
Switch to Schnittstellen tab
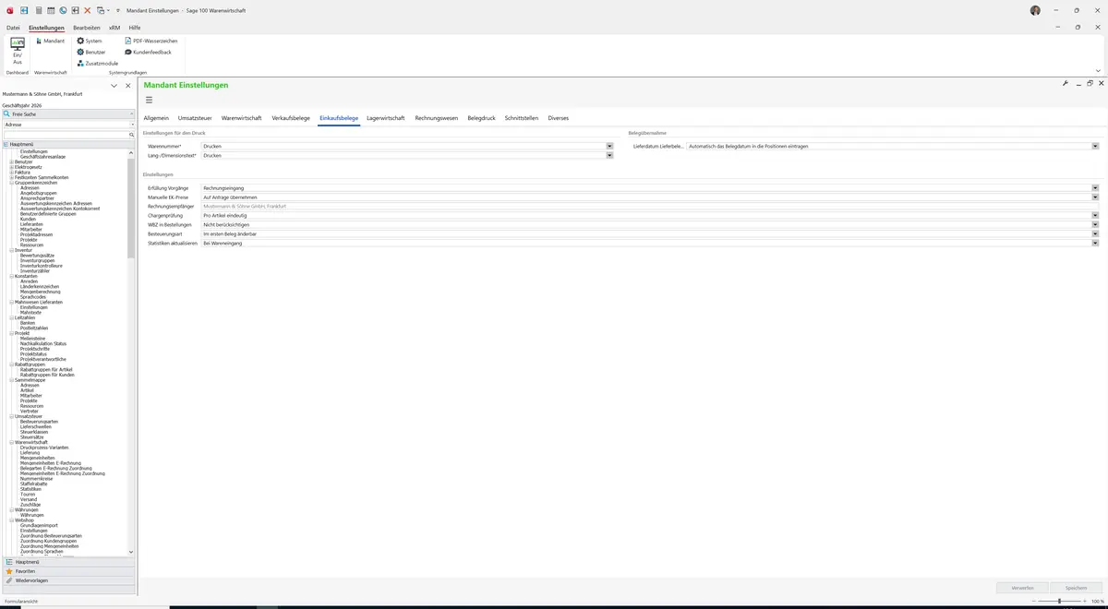522,118
